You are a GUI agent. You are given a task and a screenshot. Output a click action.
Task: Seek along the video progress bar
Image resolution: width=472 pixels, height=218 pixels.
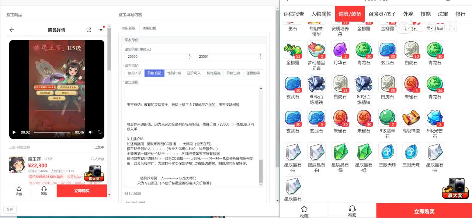coord(52,132)
